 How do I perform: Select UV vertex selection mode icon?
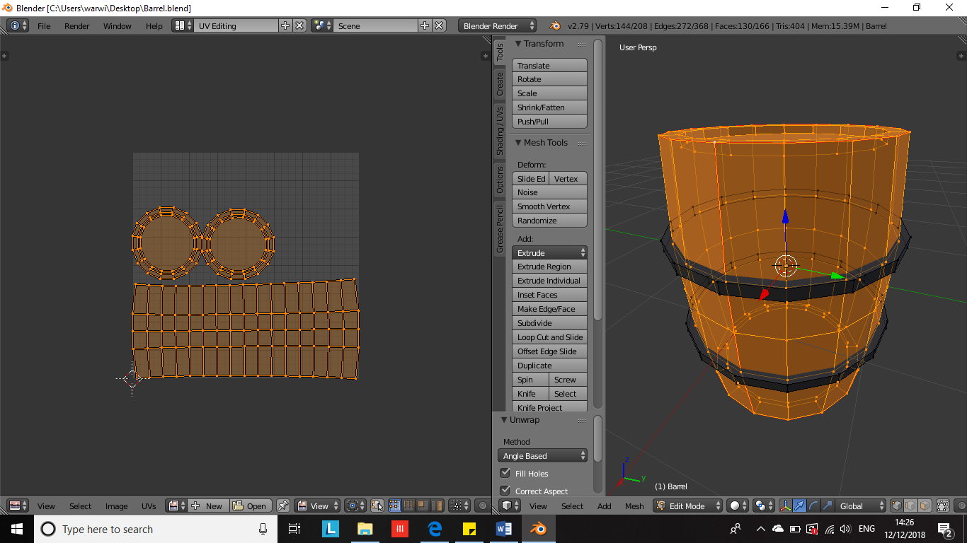point(395,506)
